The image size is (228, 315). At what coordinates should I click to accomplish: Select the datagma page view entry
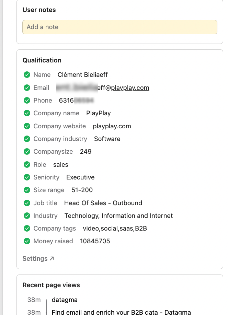pyautogui.click(x=65, y=300)
